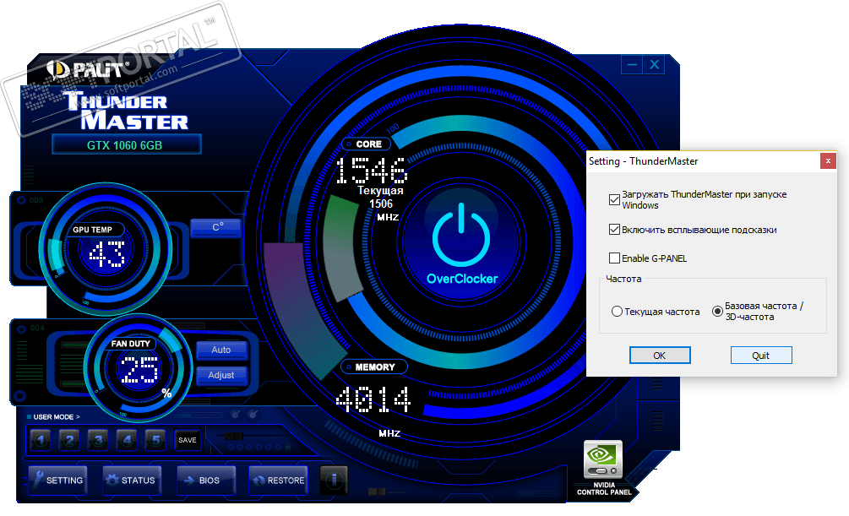Viewport: 849px width, 516px height.
Task: Open the BIOS panel
Action: click(x=206, y=480)
